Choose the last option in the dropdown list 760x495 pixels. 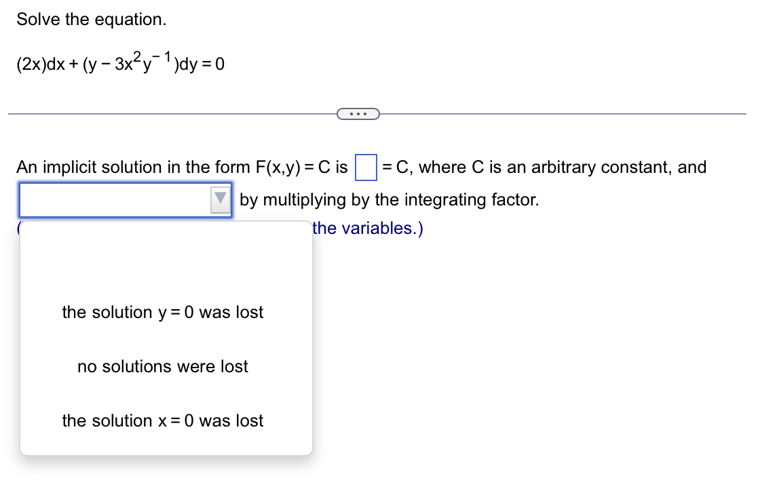[161, 420]
